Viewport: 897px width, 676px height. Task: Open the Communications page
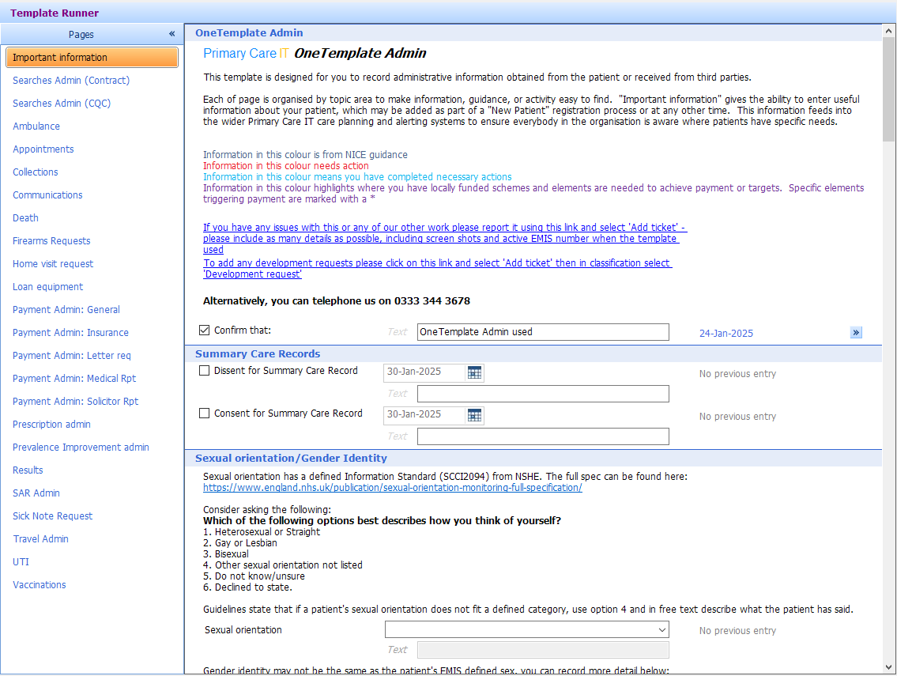[x=47, y=194]
